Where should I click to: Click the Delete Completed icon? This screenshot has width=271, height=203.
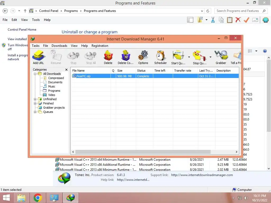(x=126, y=57)
